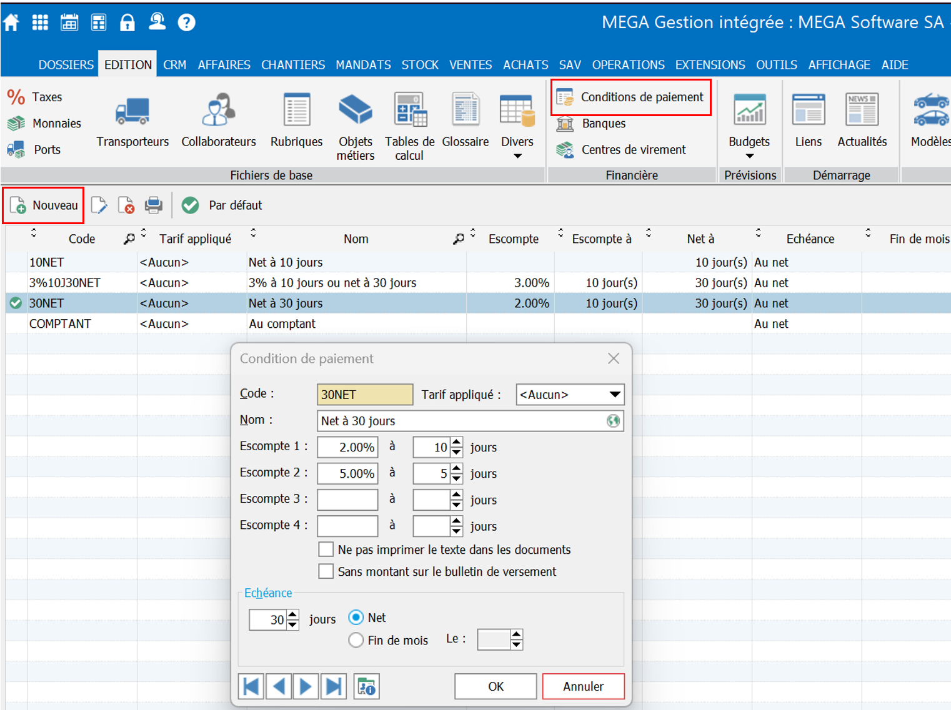Click the Escompte 3 days stepper
951x710 pixels.
click(x=457, y=500)
